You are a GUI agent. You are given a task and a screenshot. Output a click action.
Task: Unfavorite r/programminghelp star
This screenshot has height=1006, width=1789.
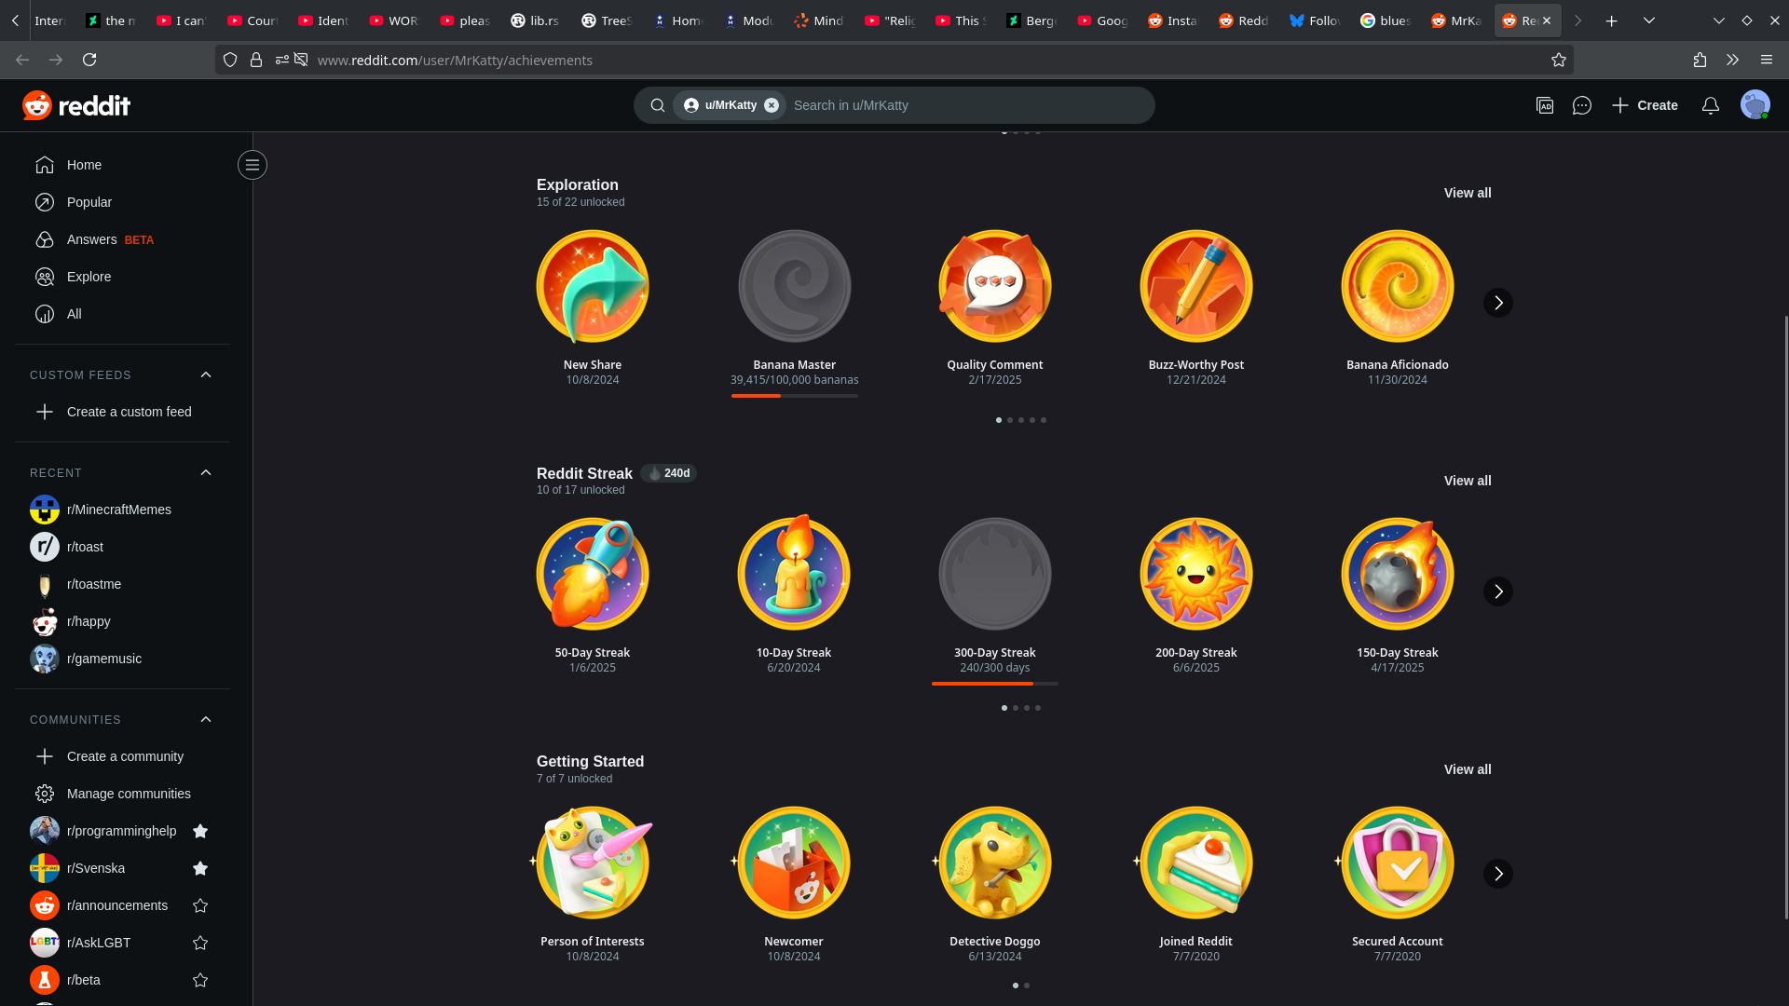(x=199, y=831)
